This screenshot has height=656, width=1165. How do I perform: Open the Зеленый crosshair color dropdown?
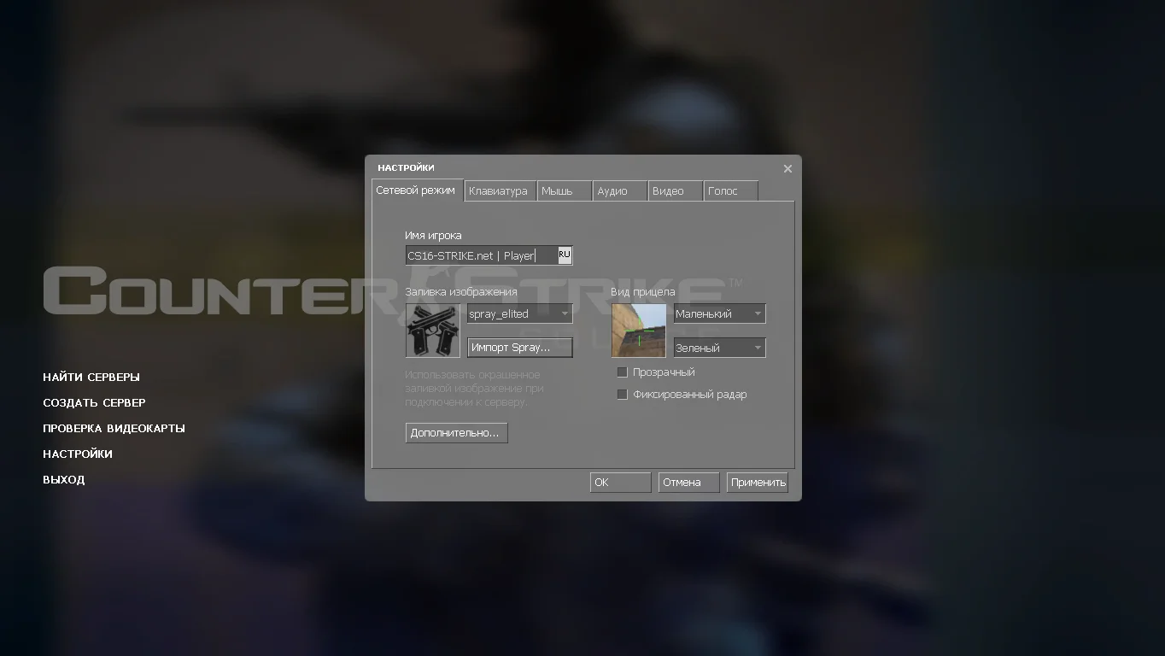coord(719,348)
